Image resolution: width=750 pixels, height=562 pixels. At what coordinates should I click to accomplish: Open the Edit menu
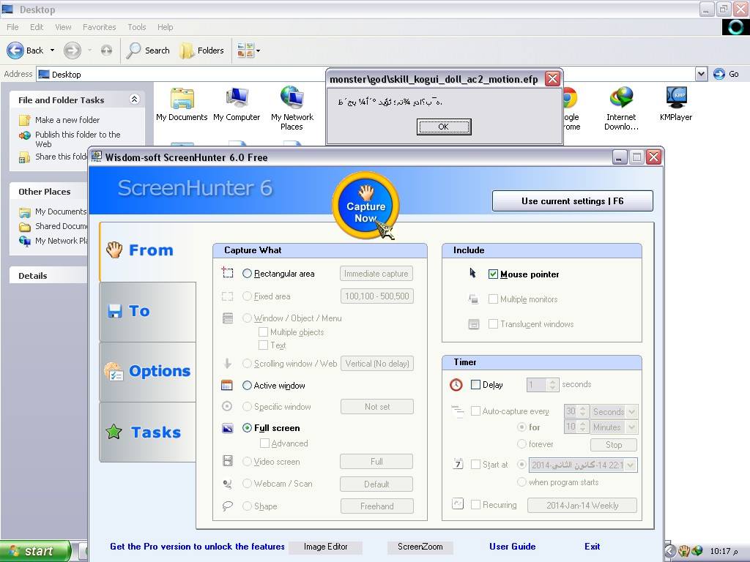[x=37, y=27]
